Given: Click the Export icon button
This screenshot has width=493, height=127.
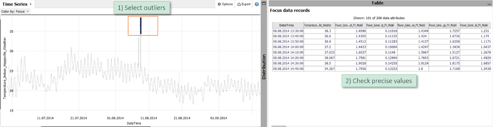Looking at the screenshot, I should 244,4.
